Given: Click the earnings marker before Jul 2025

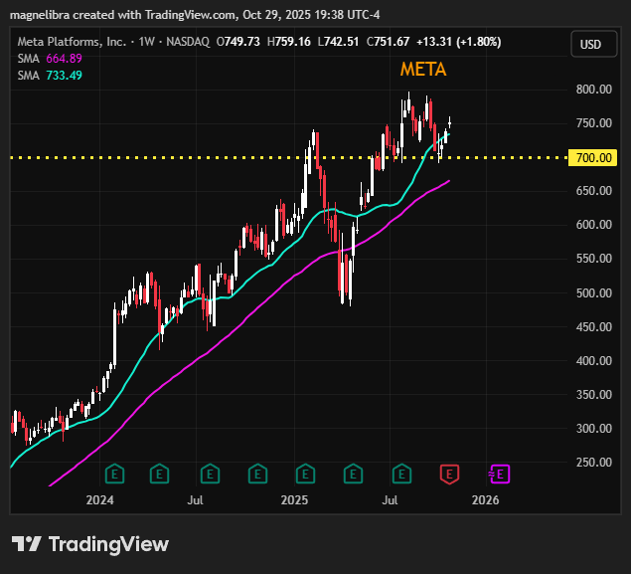Looking at the screenshot, I should click(353, 475).
